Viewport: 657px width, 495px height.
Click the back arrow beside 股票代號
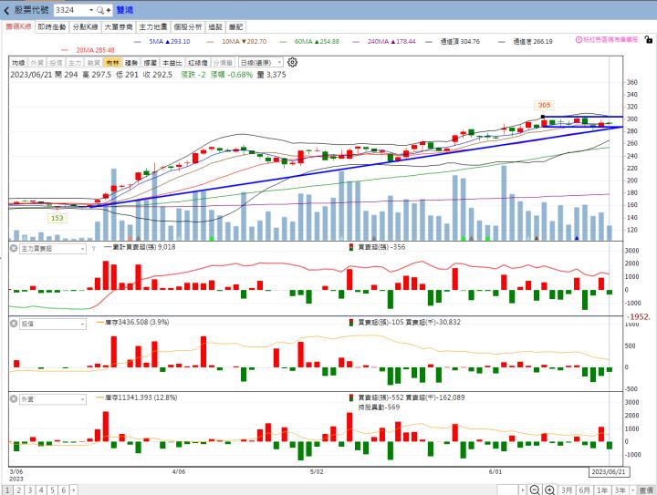7,10
